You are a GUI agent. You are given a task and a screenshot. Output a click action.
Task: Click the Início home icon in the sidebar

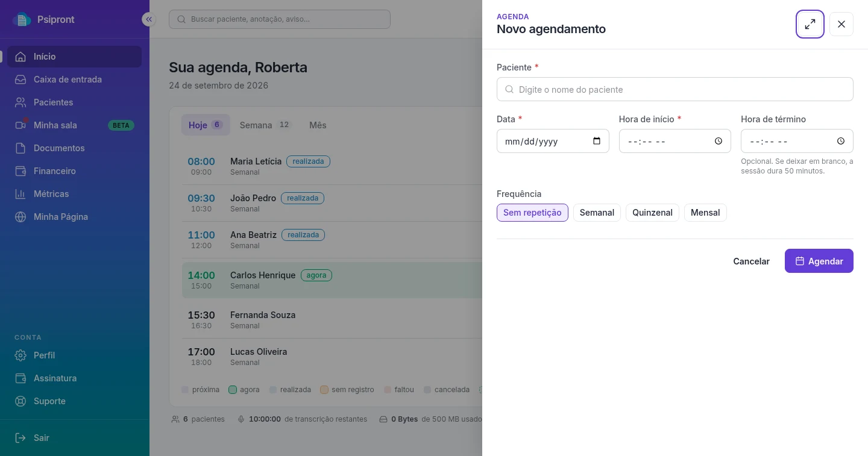tap(20, 57)
